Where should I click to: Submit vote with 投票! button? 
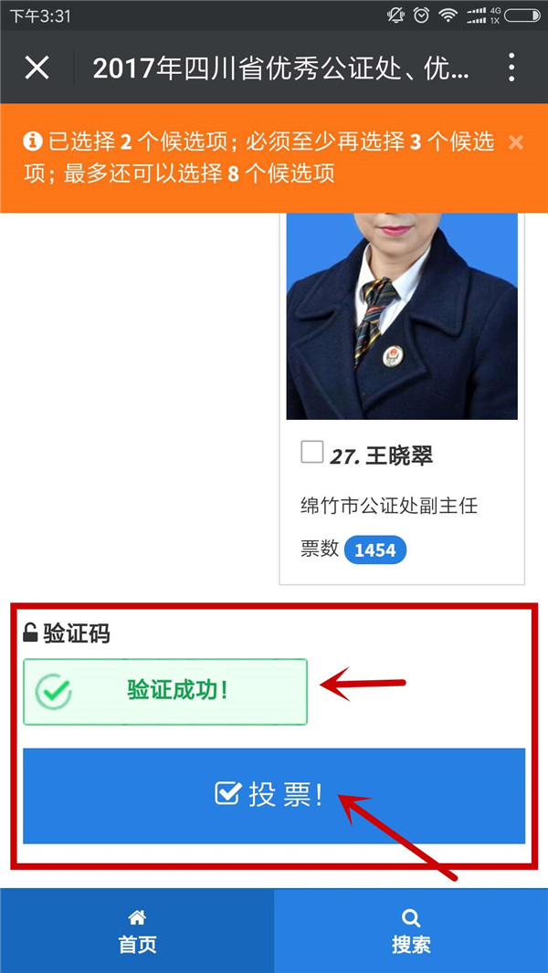(274, 796)
